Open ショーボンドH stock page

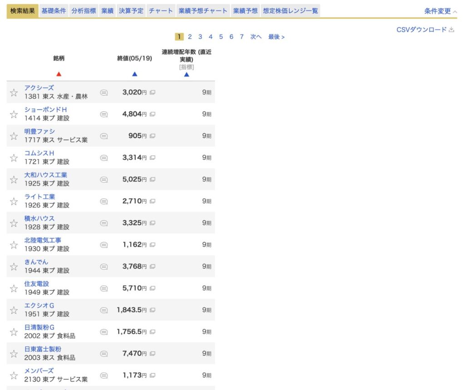46,110
